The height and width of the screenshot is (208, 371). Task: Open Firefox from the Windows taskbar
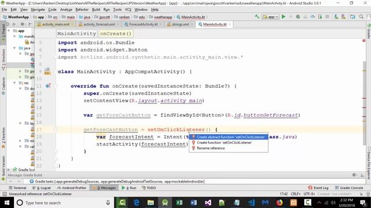(279, 202)
